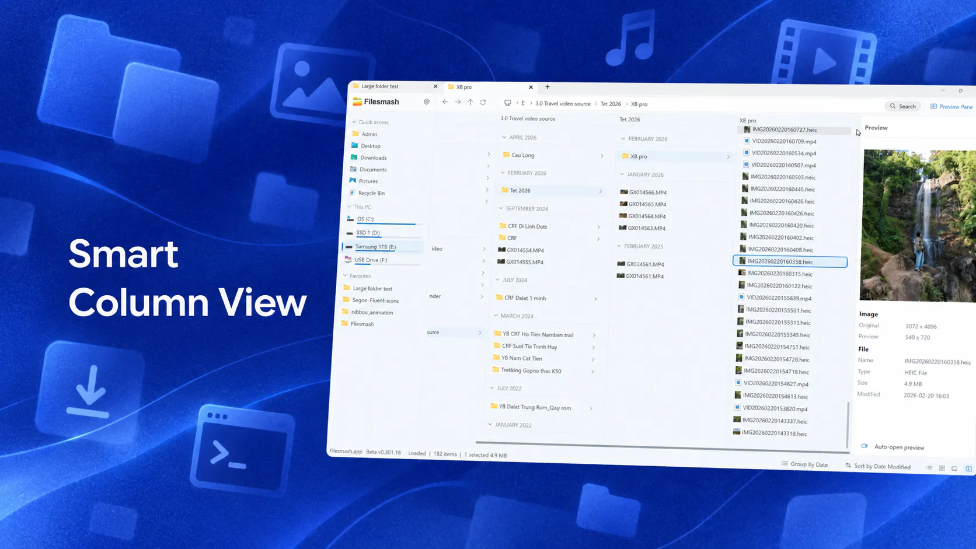Collapse JANUARY 2026 group in Tet 2026
The height and width of the screenshot is (549, 976).
pyautogui.click(x=622, y=174)
